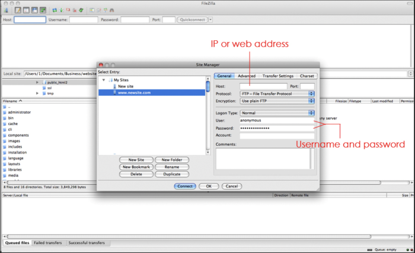The height and width of the screenshot is (253, 415).
Task: Toggle the local directory tree toolbar icon
Action: [x=27, y=10]
